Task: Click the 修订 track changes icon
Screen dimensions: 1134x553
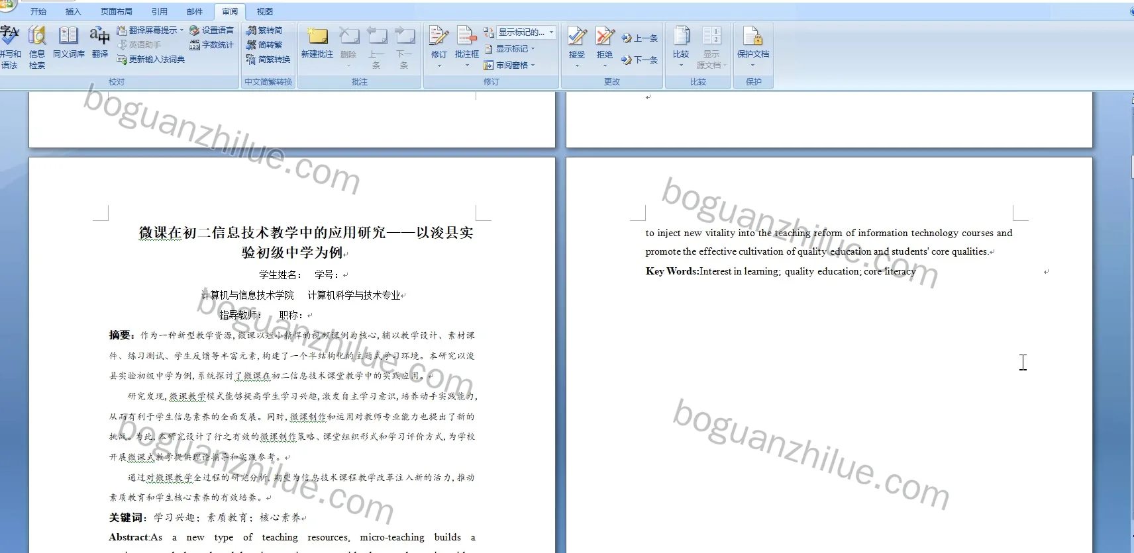Action: tap(438, 36)
